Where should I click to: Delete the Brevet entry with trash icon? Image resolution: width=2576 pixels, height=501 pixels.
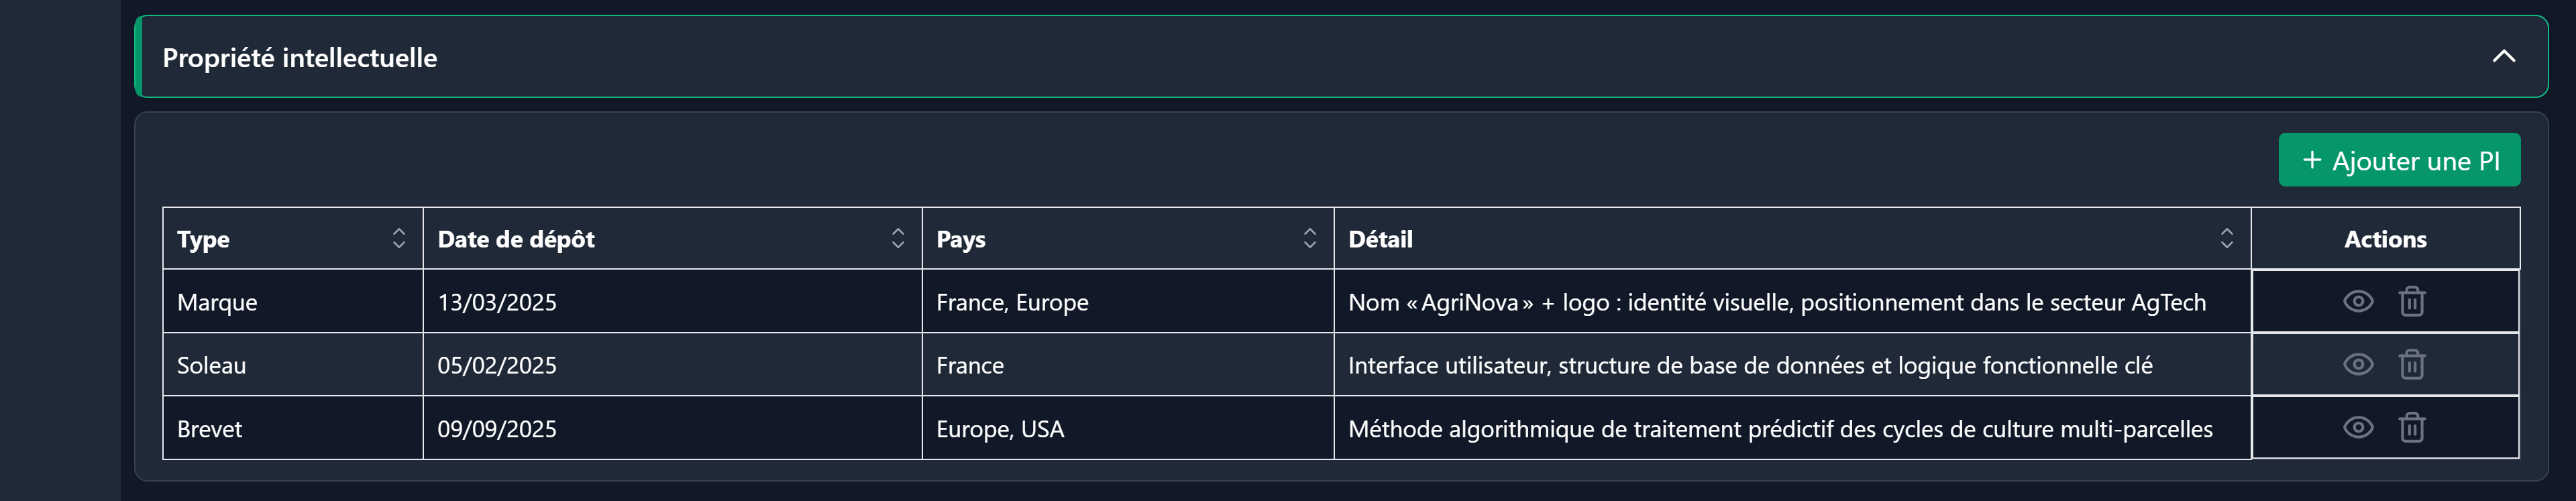(2411, 428)
